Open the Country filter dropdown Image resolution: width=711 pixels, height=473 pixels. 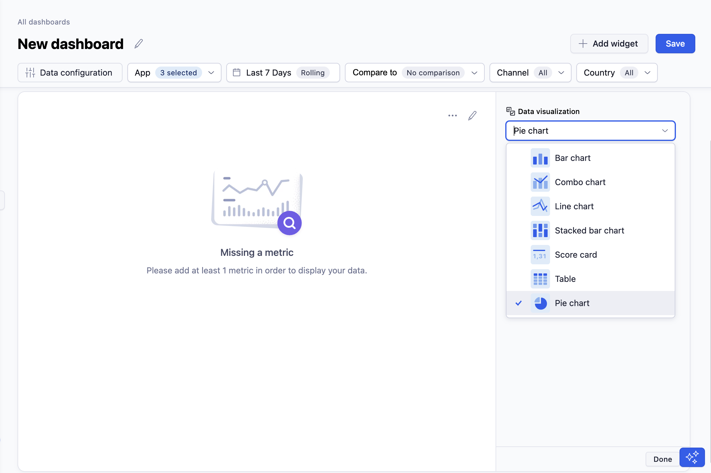click(x=617, y=73)
